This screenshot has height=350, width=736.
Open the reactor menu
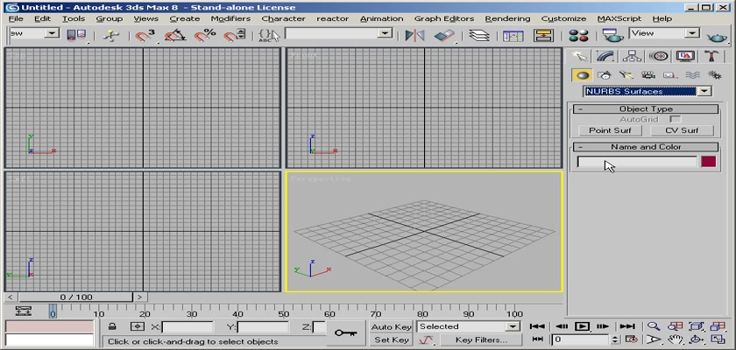[332, 18]
